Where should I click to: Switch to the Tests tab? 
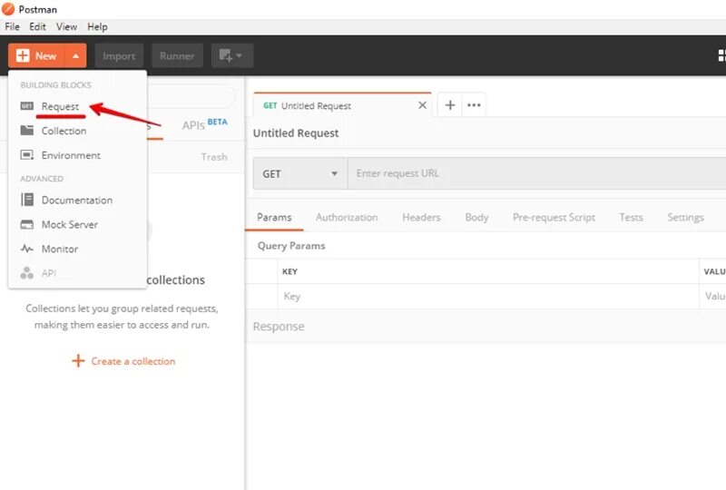click(631, 217)
